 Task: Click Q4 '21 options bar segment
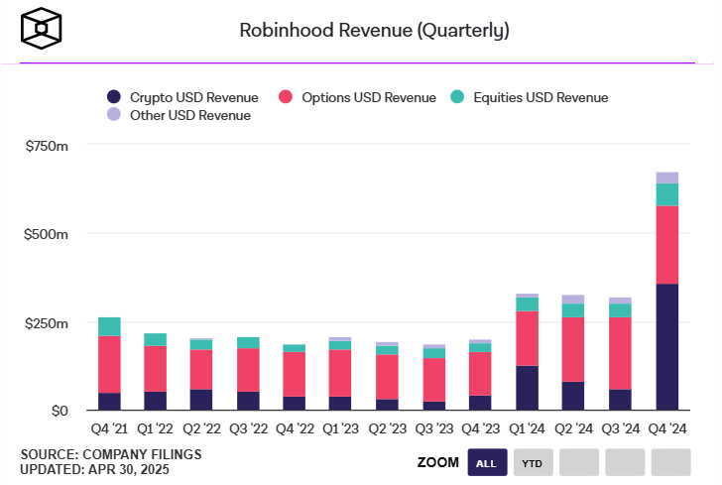[109, 364]
